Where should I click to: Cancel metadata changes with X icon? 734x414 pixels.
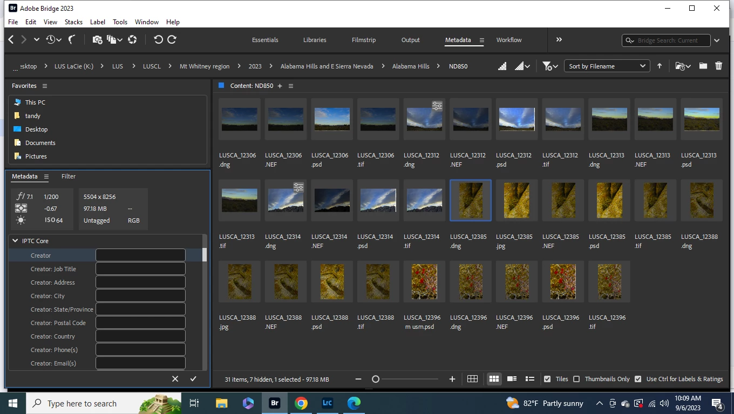point(175,379)
